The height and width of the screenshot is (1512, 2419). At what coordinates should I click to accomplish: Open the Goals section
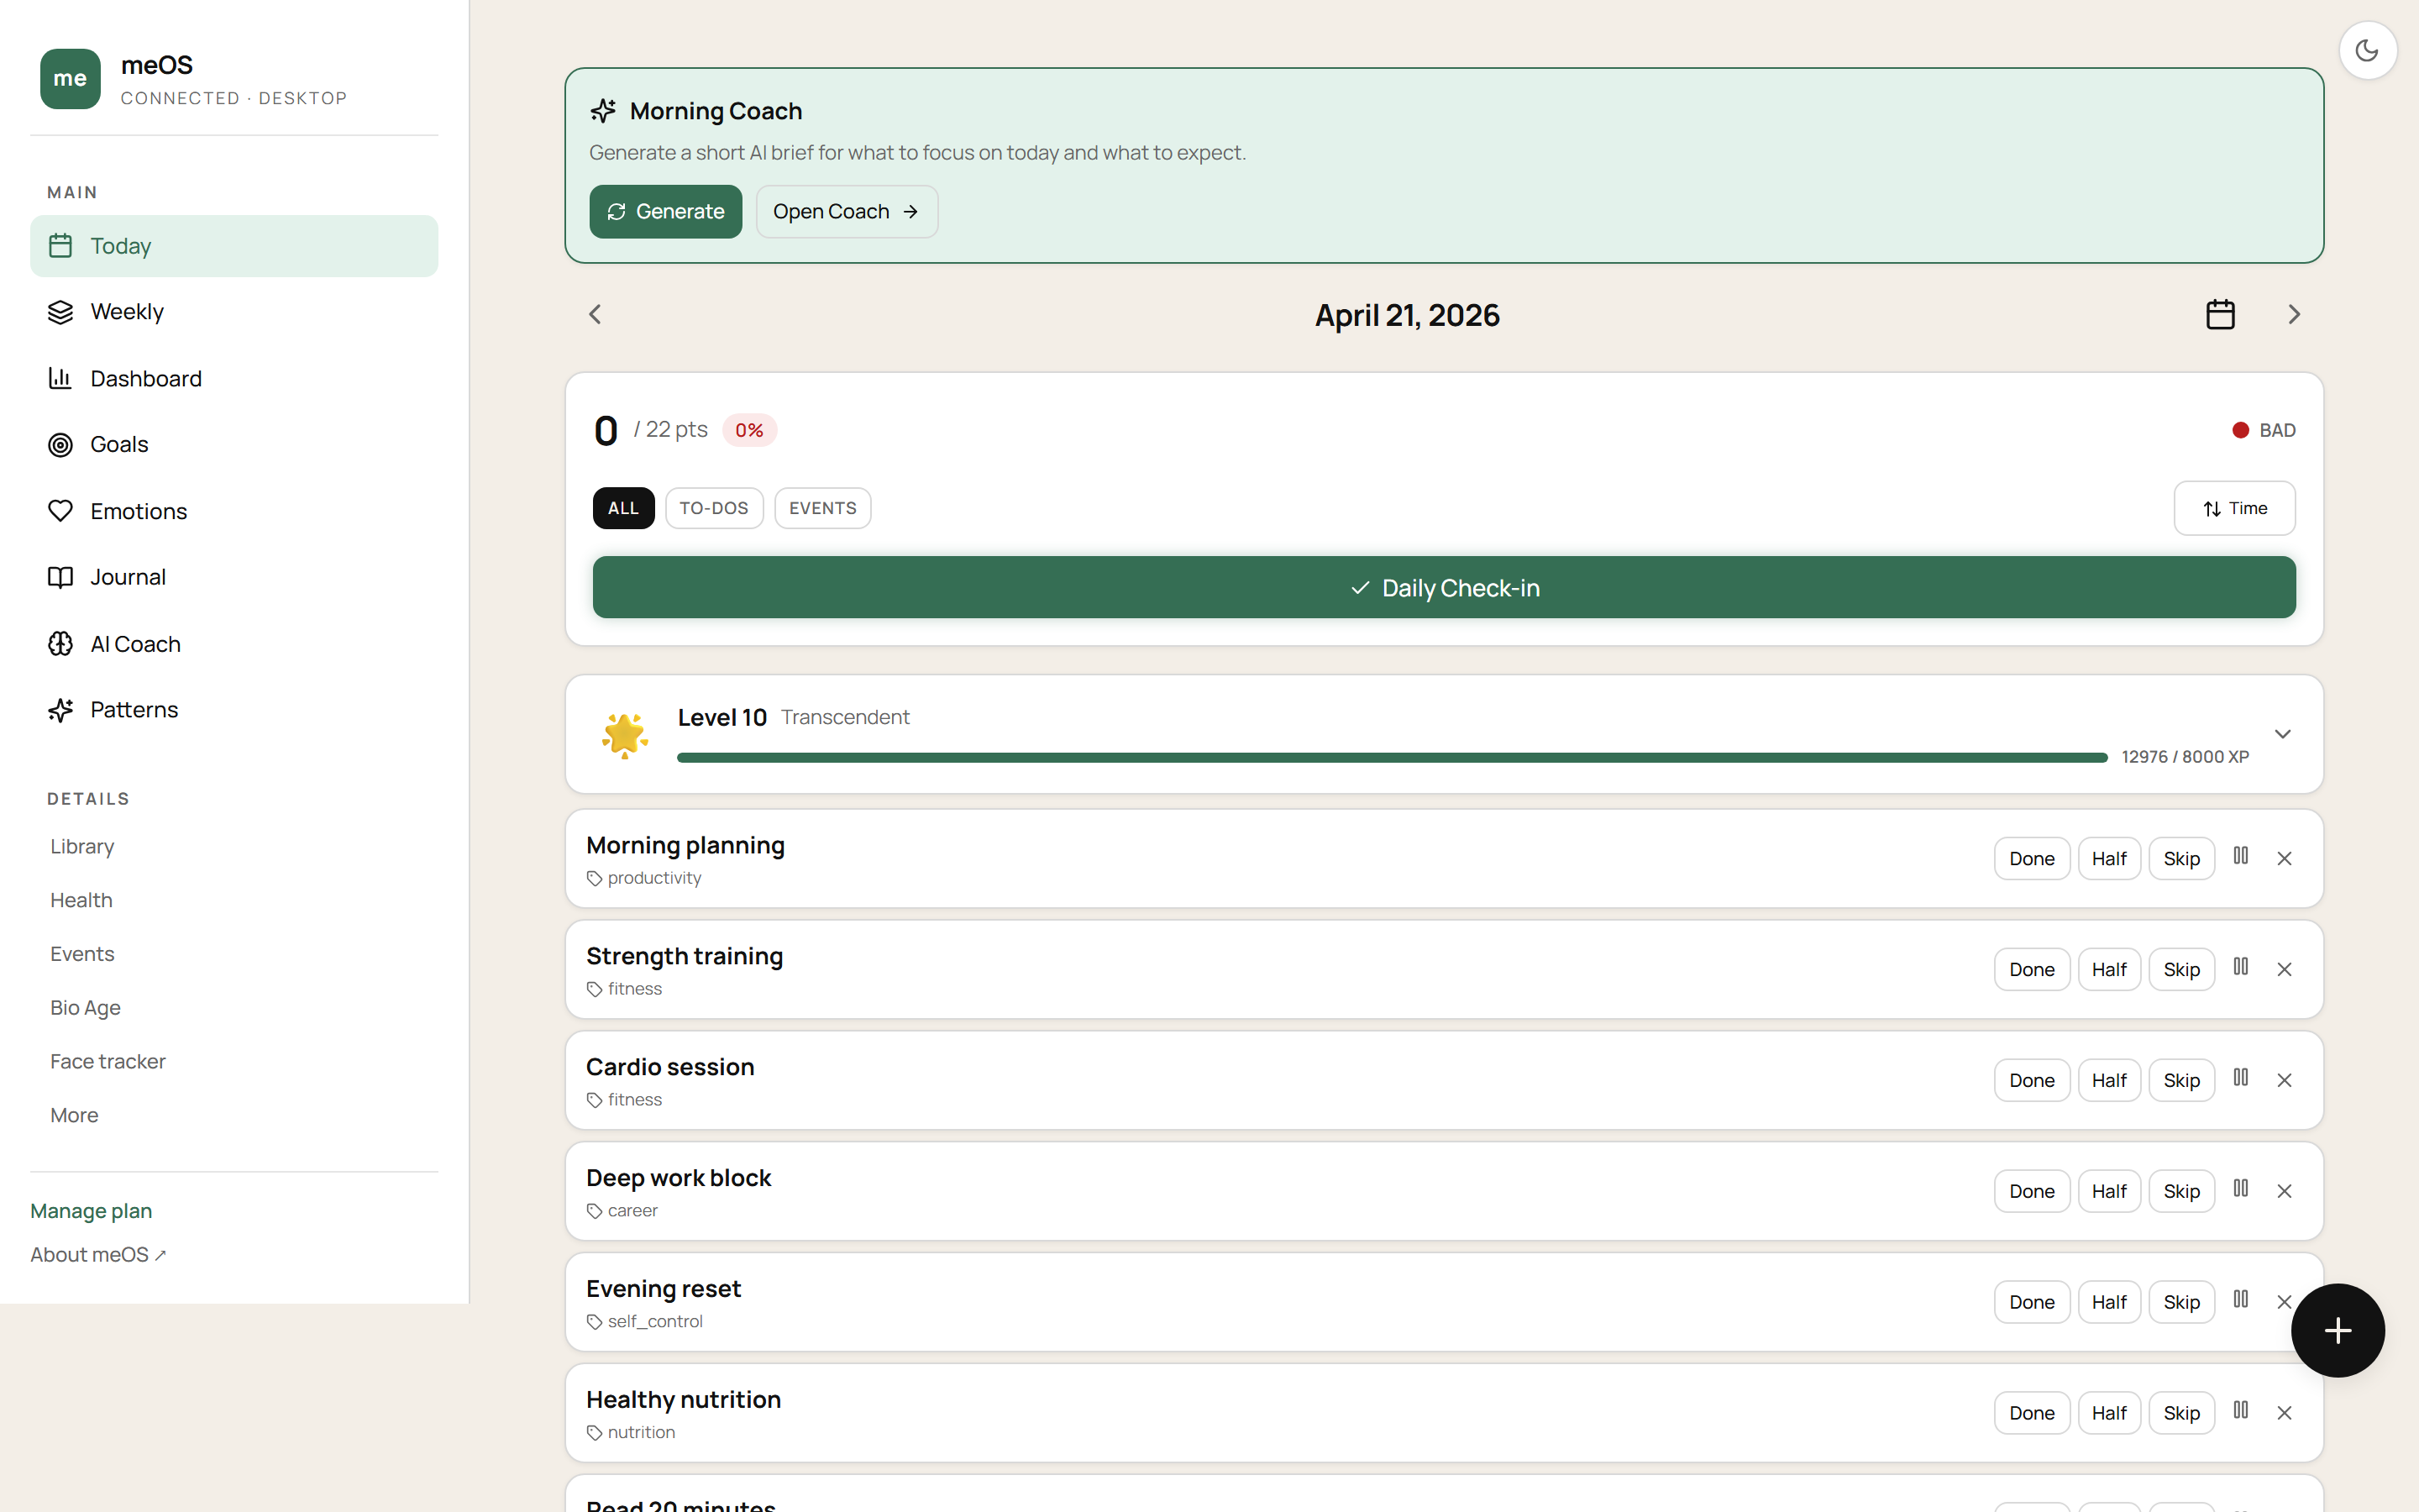(119, 444)
